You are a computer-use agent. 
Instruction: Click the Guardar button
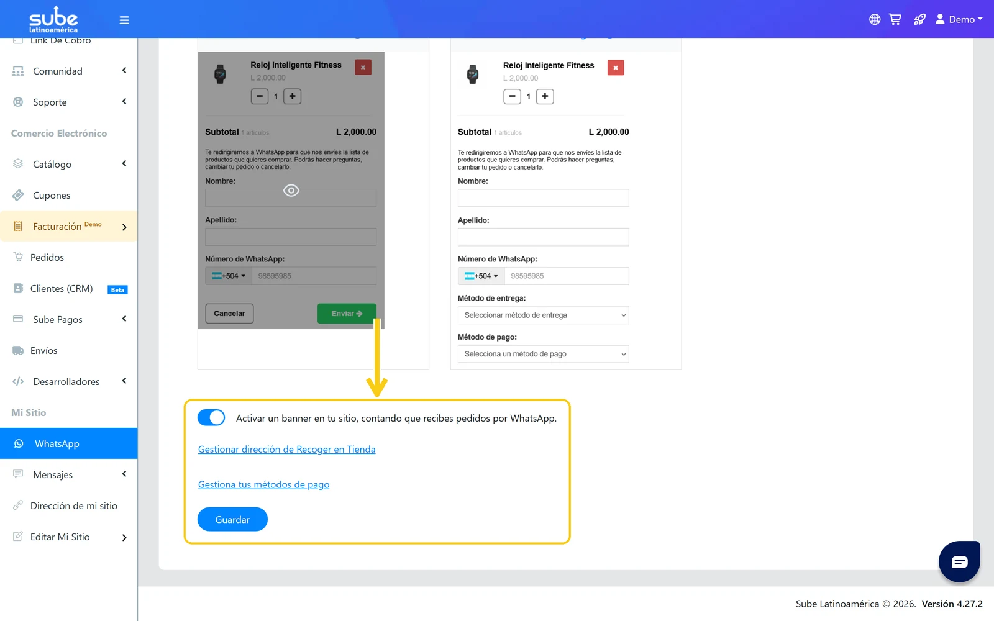232,519
